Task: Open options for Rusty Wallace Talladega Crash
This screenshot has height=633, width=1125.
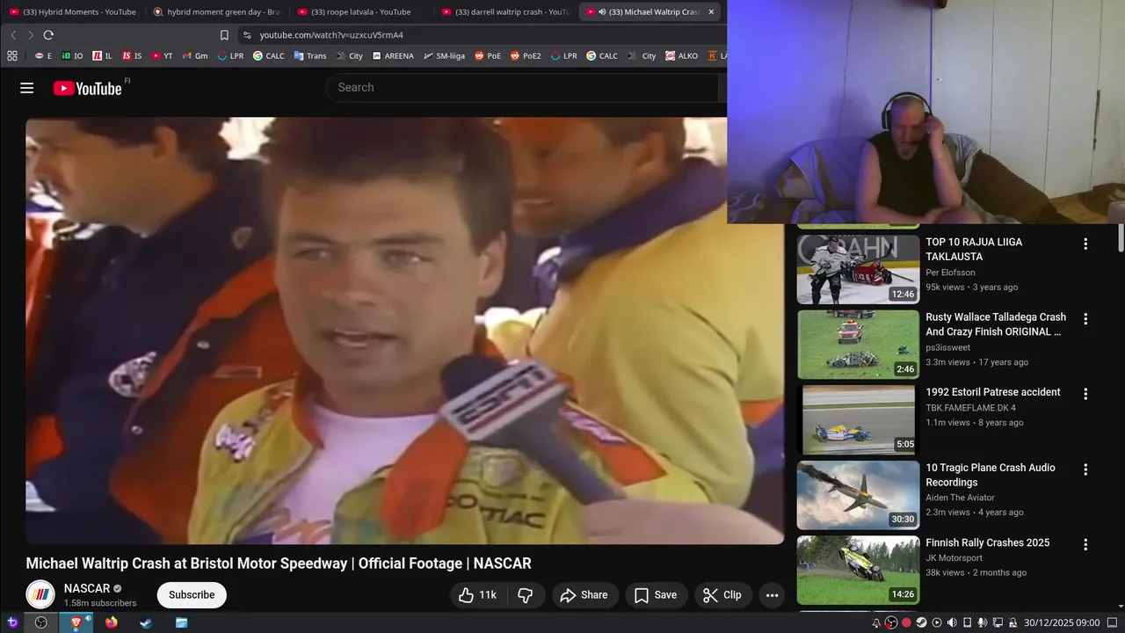Action: point(1085,319)
